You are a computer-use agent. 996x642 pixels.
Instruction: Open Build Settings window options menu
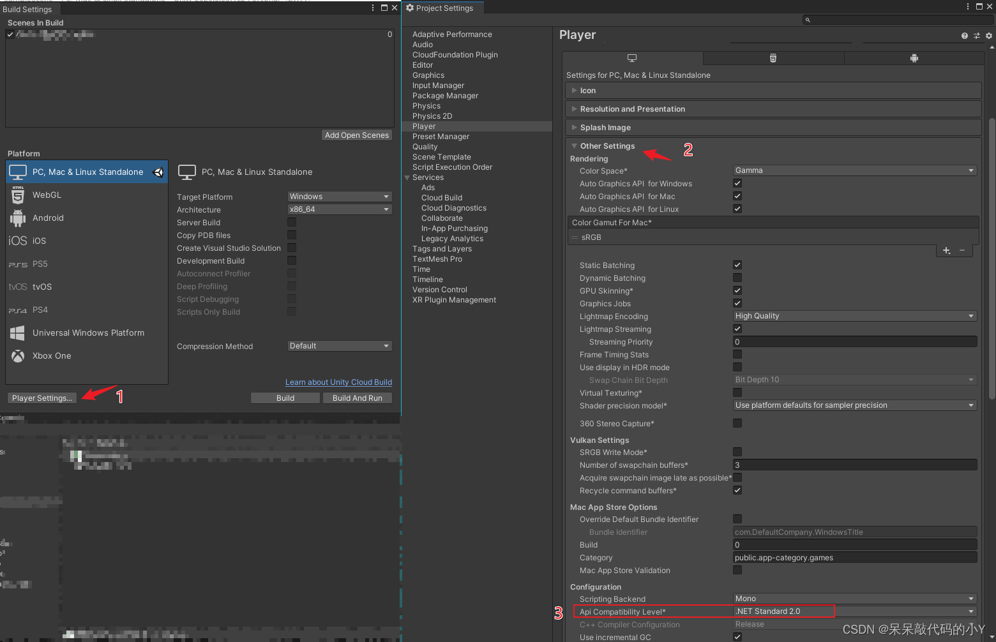point(373,8)
